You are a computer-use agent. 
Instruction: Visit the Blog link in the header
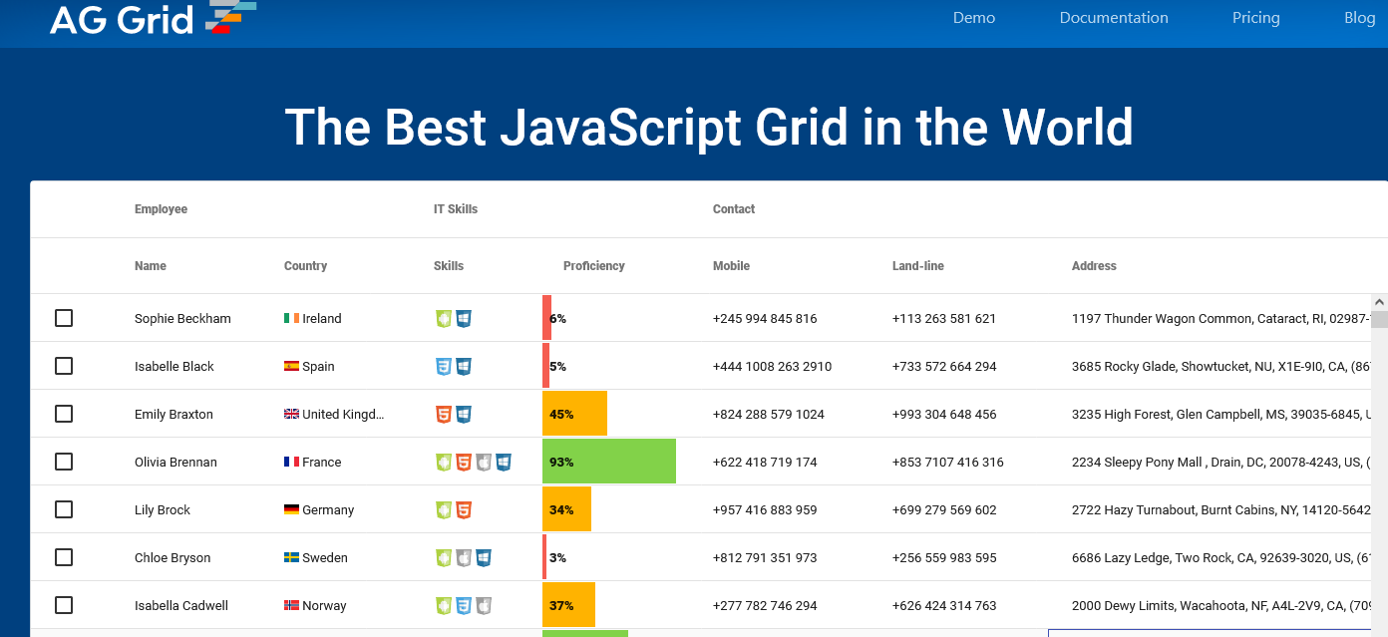(x=1360, y=18)
